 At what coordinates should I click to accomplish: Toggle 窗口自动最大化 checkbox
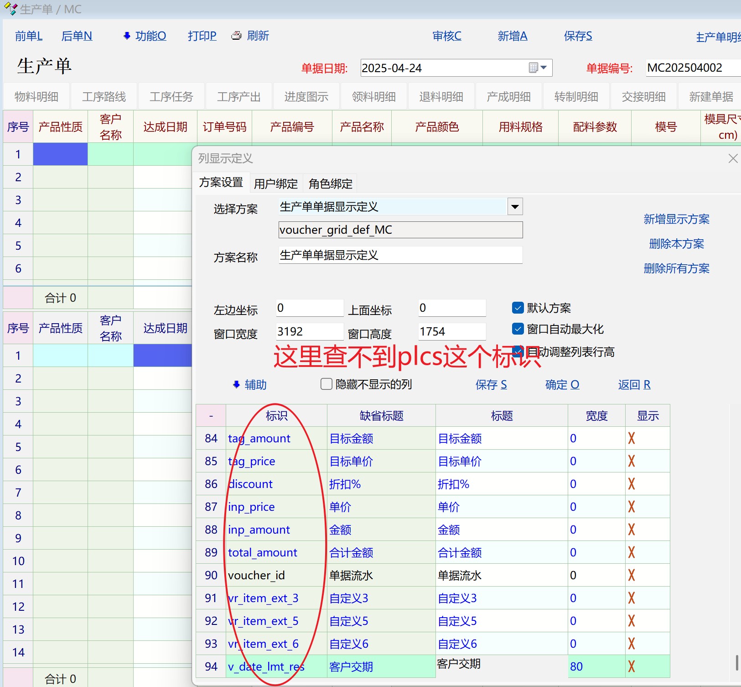click(x=518, y=329)
